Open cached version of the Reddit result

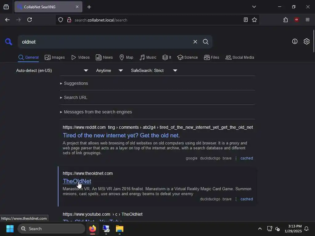pyautogui.click(x=247, y=158)
